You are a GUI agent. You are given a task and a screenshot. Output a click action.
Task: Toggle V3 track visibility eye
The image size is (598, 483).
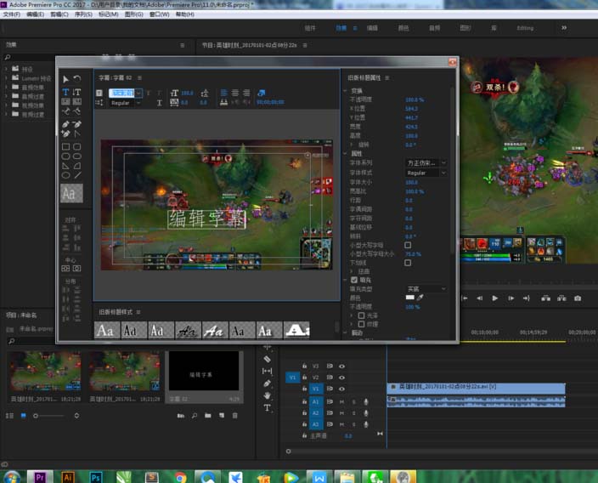click(341, 366)
